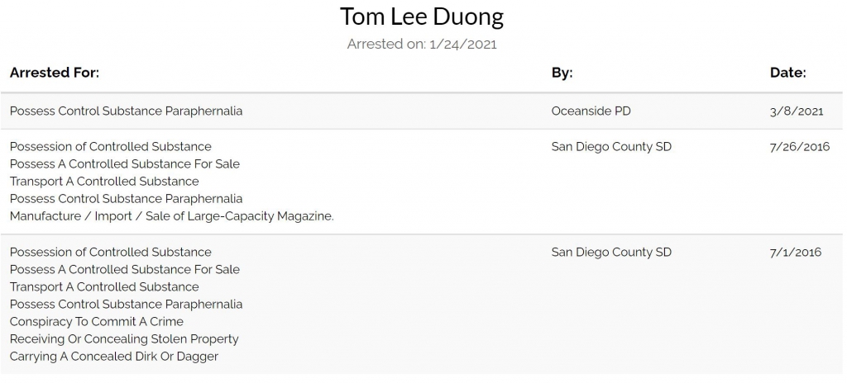Click the 'Arrested on: 1/24/2021' subtitle
Screen dimensions: 847x383
(422, 44)
